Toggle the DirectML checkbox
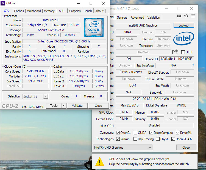Viewport: 206px width, 170px height. click(177, 133)
